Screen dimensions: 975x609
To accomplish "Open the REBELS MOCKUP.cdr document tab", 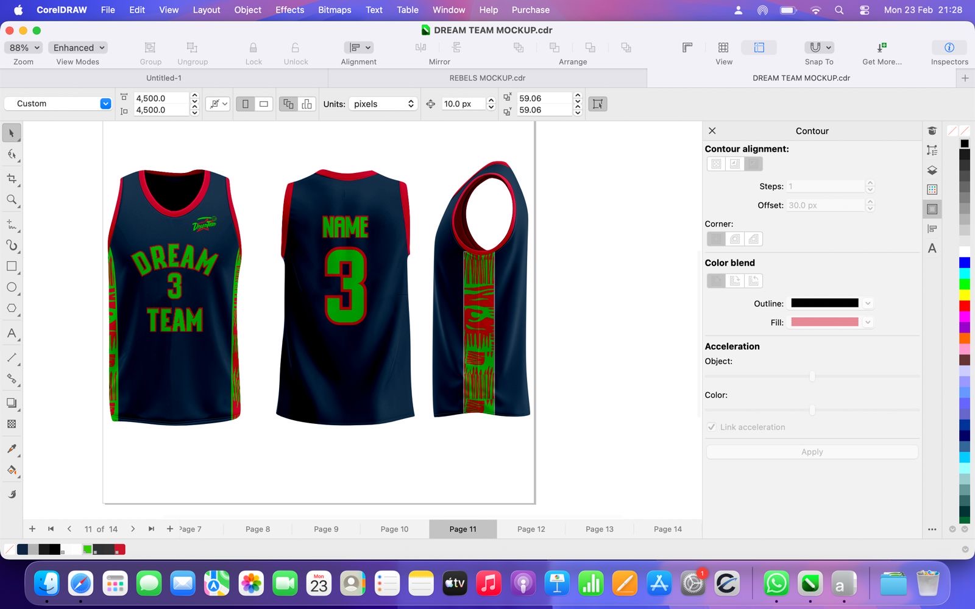I will click(487, 78).
